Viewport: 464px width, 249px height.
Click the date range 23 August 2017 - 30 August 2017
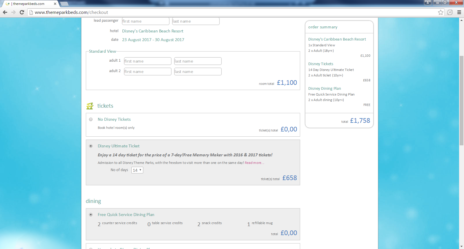153,40
